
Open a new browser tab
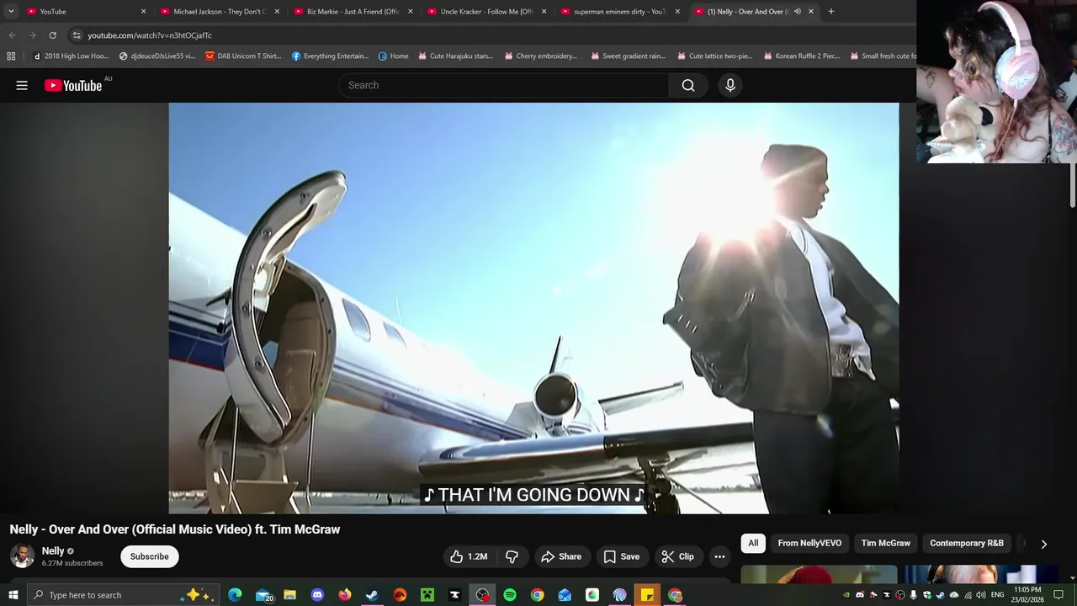831,12
